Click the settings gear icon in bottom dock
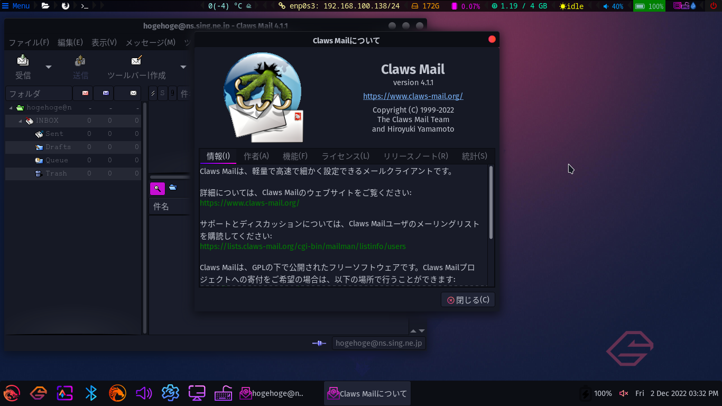722x406 pixels. pyautogui.click(x=170, y=393)
